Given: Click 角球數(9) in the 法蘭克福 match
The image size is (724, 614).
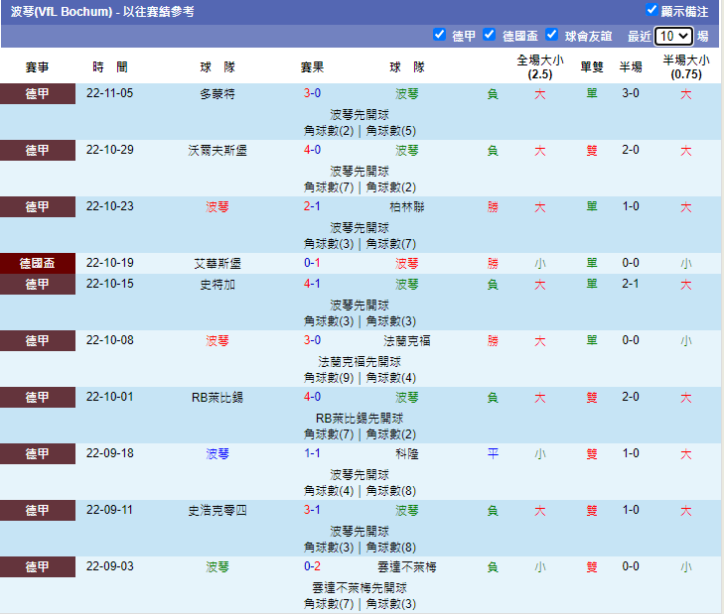Looking at the screenshot, I should (329, 378).
